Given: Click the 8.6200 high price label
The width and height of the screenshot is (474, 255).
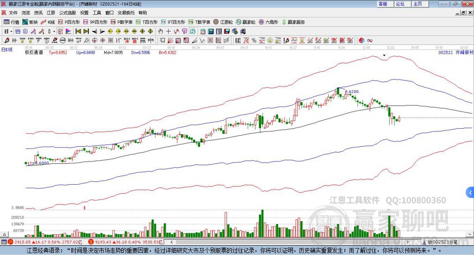Looking at the screenshot, I should (352, 92).
